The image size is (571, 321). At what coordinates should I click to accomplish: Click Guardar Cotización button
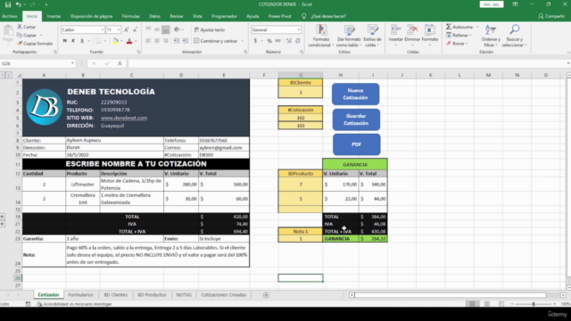(356, 119)
